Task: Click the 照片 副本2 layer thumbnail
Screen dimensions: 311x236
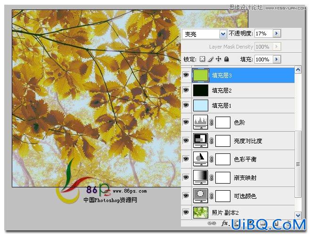Action: pos(201,212)
